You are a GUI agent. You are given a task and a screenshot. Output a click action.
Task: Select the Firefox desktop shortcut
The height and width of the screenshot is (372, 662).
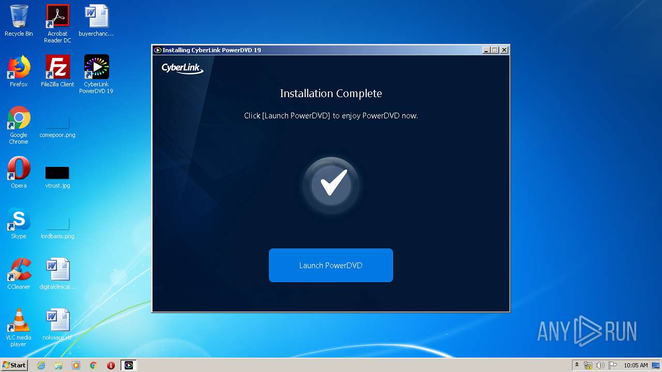(19, 71)
